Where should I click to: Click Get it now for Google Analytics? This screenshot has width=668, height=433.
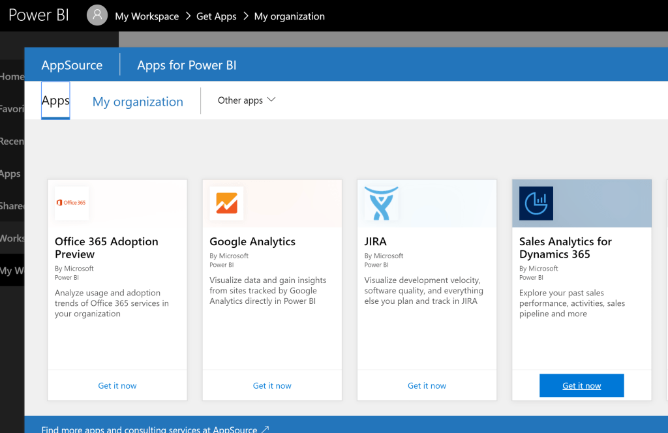(x=272, y=385)
